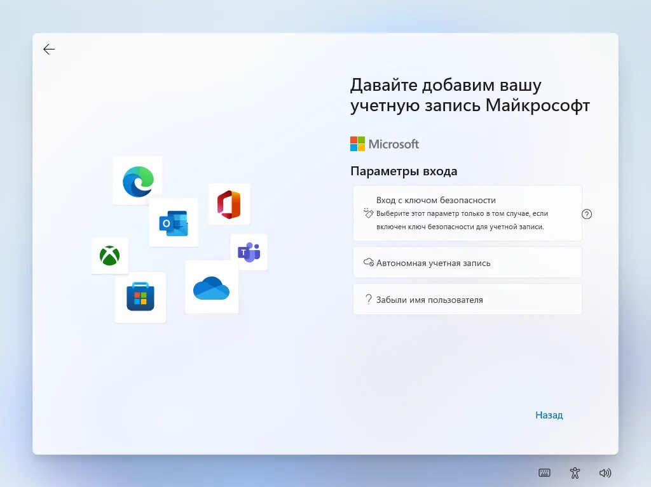Click the offline account cloud icon
The width and height of the screenshot is (651, 487).
click(x=369, y=262)
